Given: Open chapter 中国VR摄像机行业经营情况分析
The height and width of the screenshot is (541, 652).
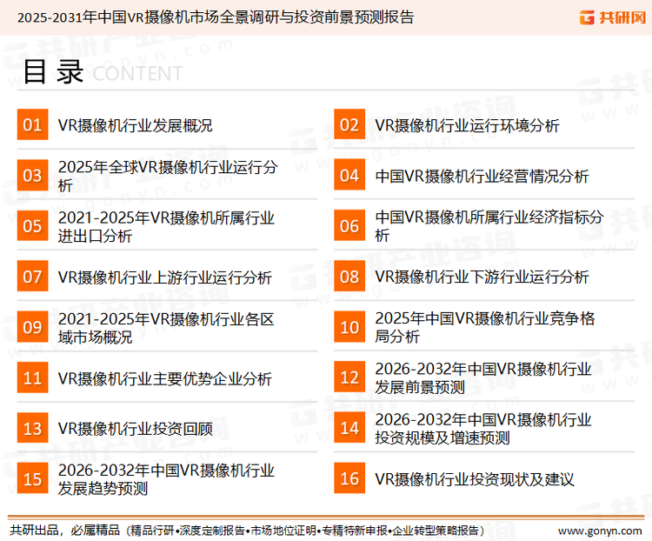Looking at the screenshot, I should tap(482, 177).
